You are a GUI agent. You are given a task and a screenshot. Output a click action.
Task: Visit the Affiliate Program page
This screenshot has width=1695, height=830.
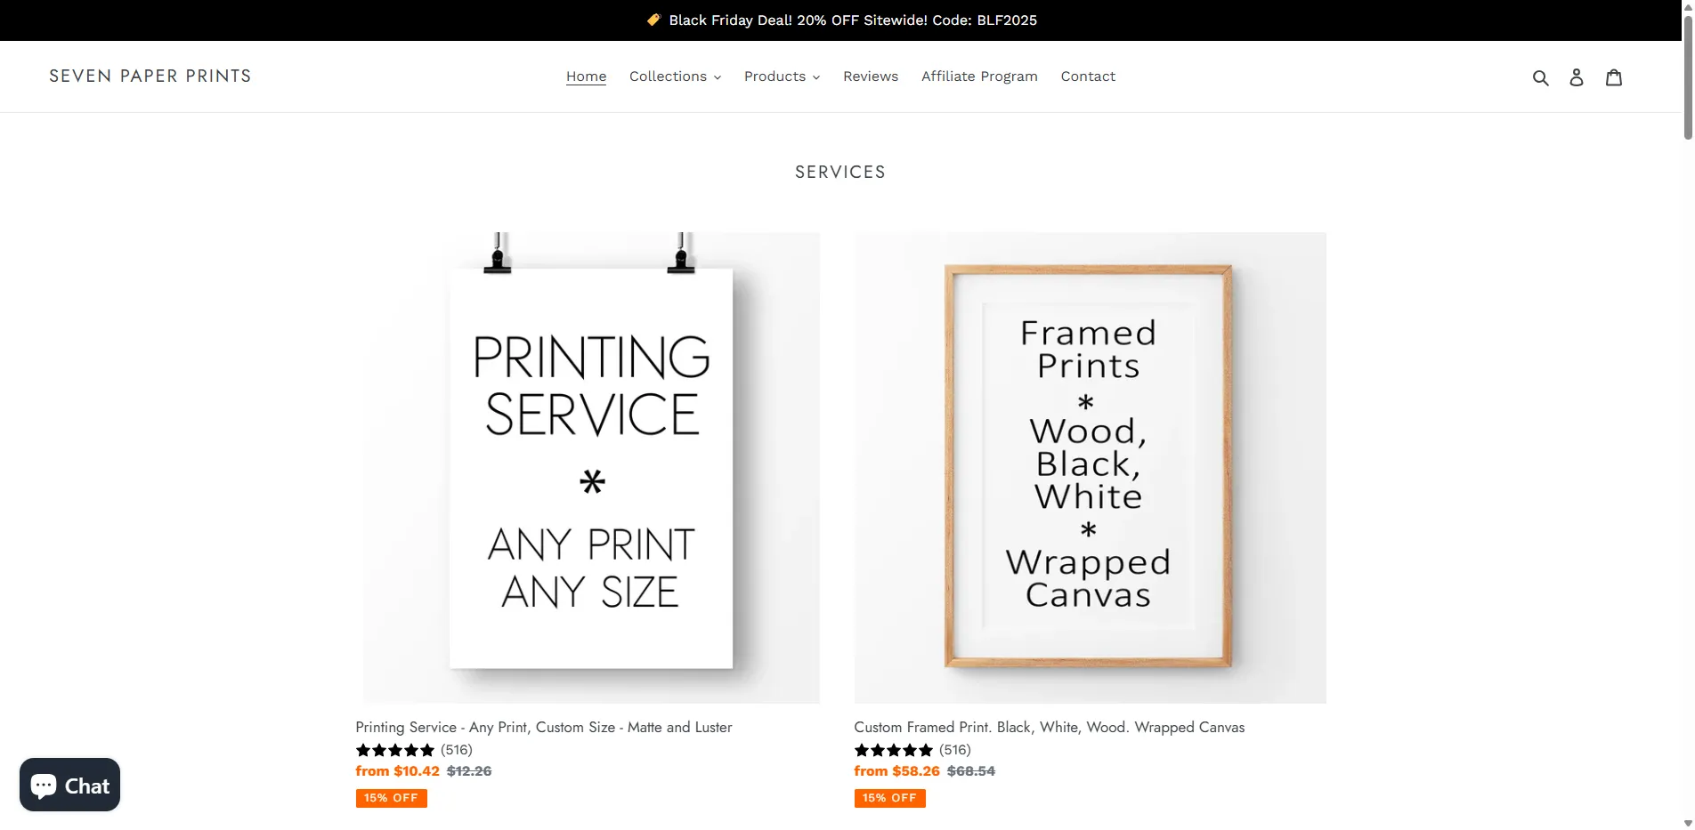click(x=979, y=77)
